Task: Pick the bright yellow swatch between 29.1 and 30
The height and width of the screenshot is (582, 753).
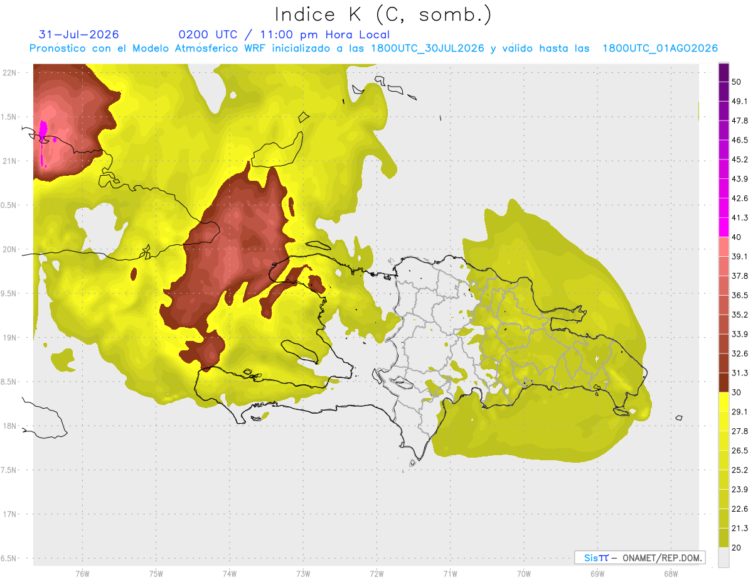Action: [724, 402]
